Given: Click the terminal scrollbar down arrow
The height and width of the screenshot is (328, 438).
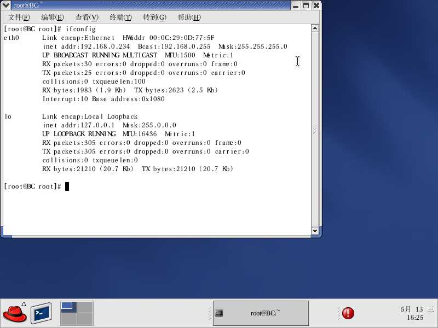Looking at the screenshot, I should click(315, 231).
